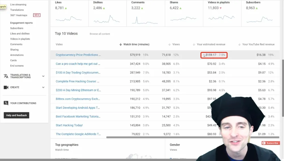Click estimated revenue value $70.92
This screenshot has height=161, width=284.
pyautogui.click(x=212, y=64)
